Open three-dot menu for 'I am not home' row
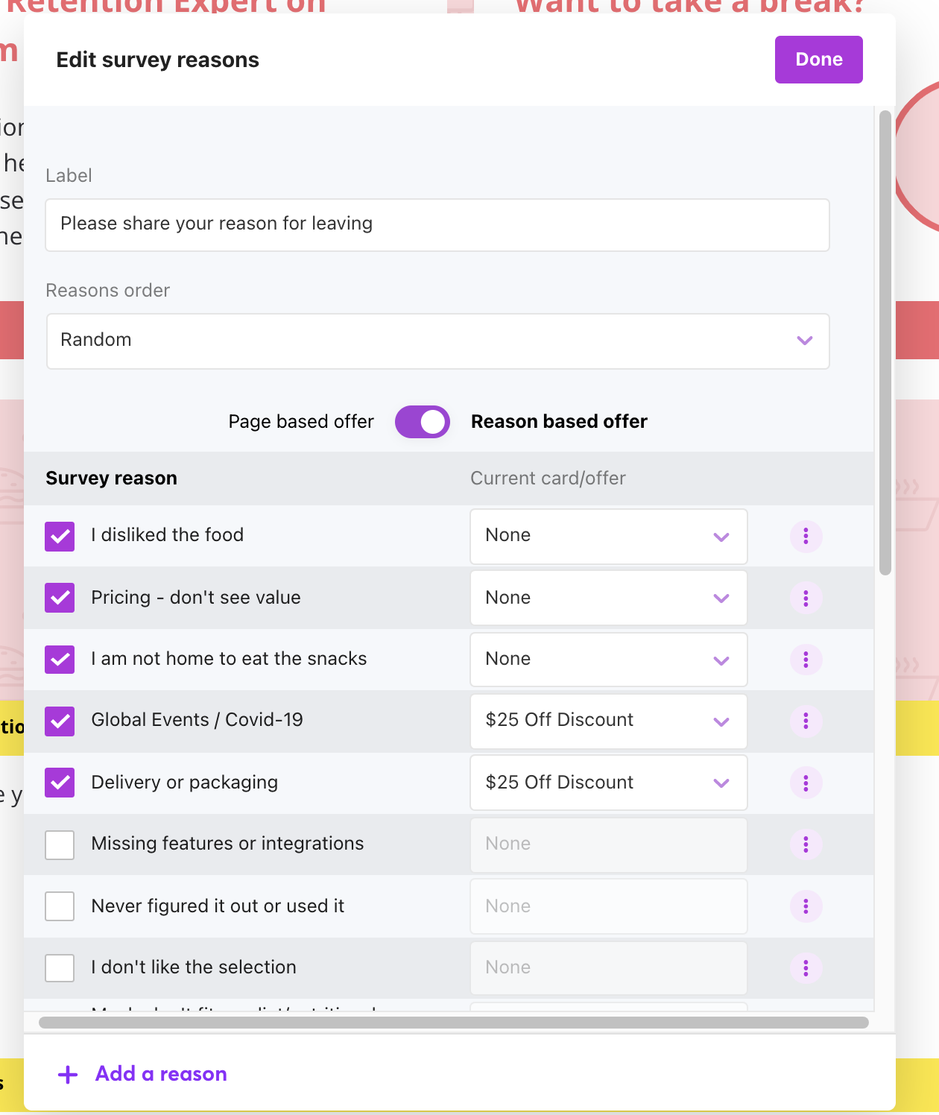 click(x=806, y=660)
